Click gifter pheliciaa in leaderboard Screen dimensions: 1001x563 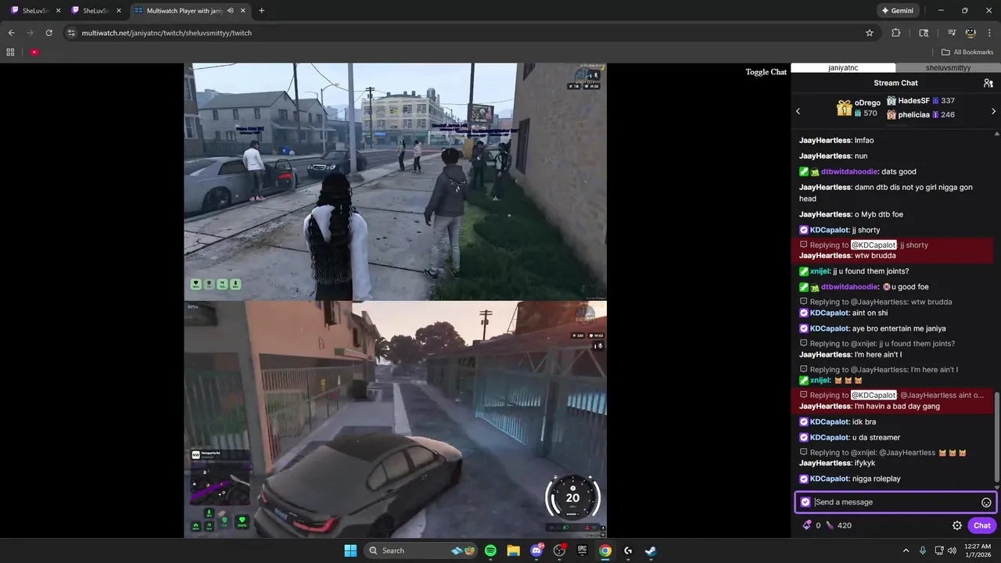click(913, 115)
